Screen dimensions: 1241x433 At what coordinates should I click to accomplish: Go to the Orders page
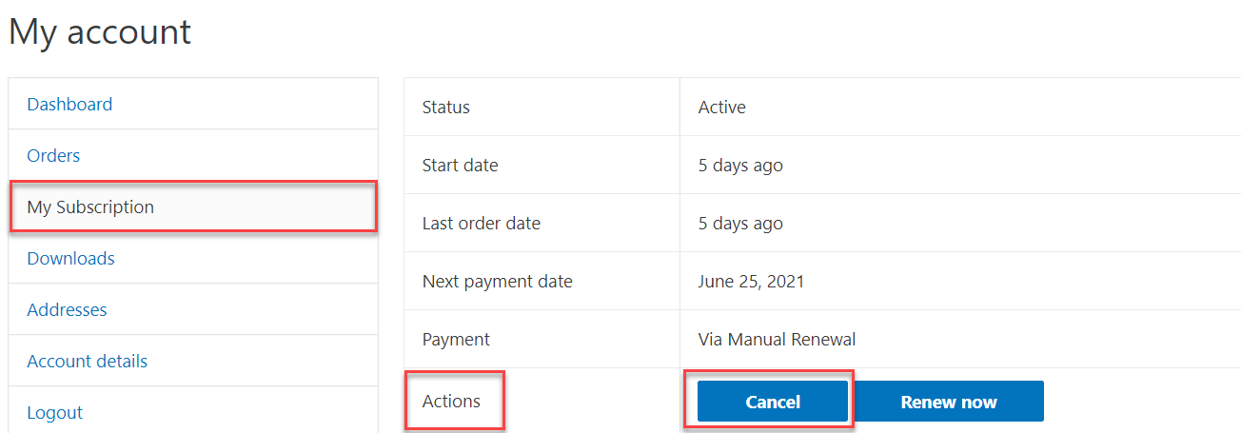point(53,156)
